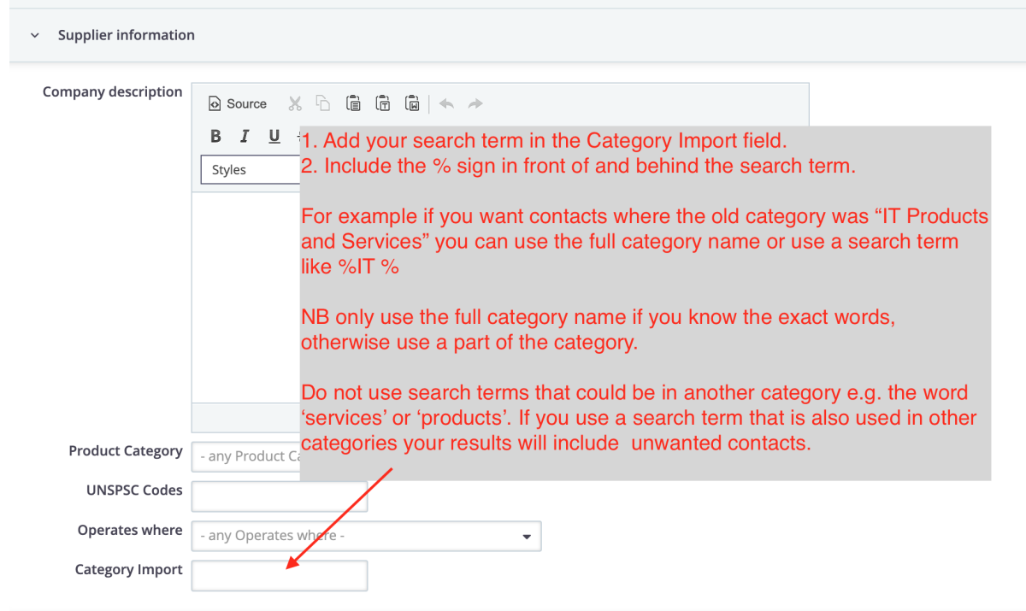Click into the Category Import field

tap(279, 576)
